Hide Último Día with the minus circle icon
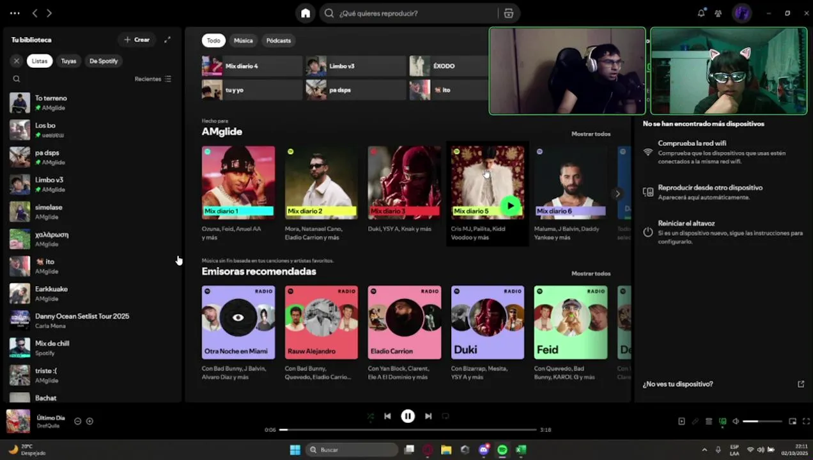The image size is (813, 460). point(77,421)
